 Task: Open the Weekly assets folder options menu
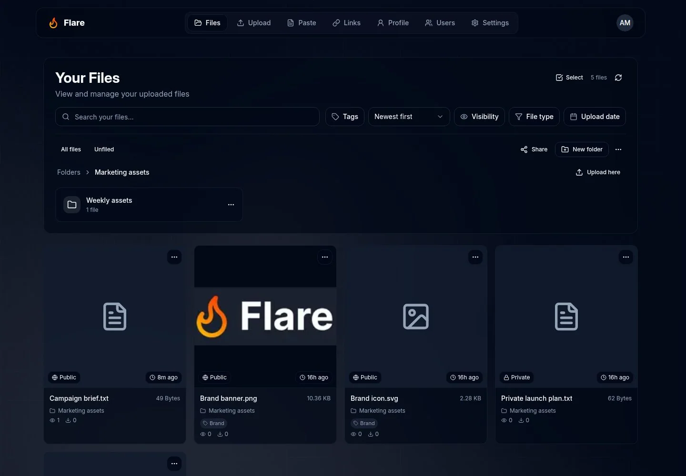[231, 205]
